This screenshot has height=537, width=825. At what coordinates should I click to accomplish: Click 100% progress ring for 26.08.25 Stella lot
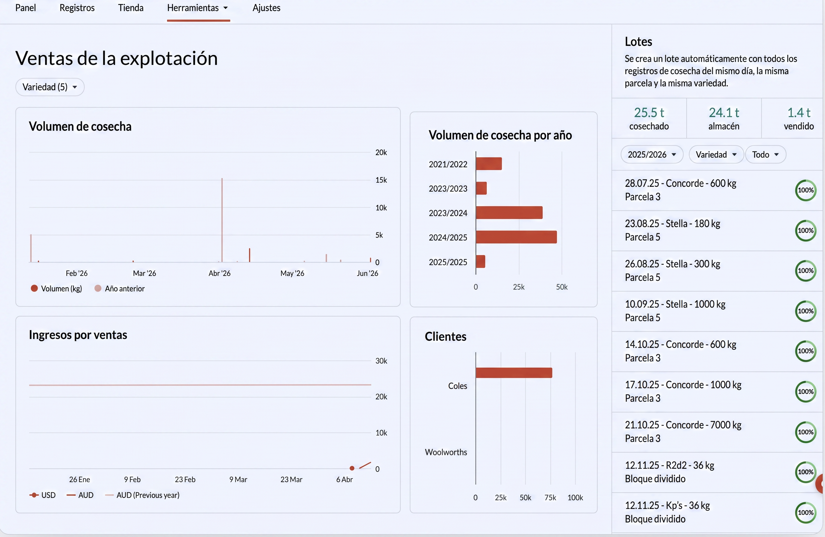coord(806,271)
